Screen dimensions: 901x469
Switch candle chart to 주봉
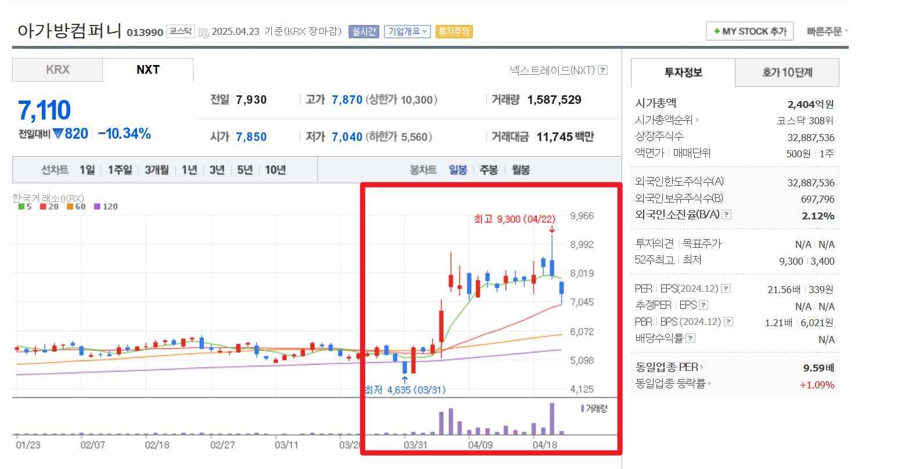(489, 170)
